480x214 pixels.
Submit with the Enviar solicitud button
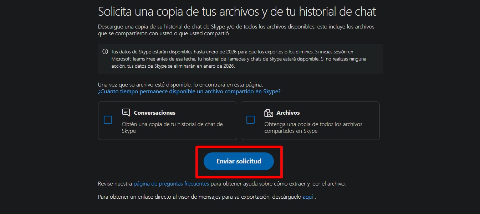coord(239,161)
